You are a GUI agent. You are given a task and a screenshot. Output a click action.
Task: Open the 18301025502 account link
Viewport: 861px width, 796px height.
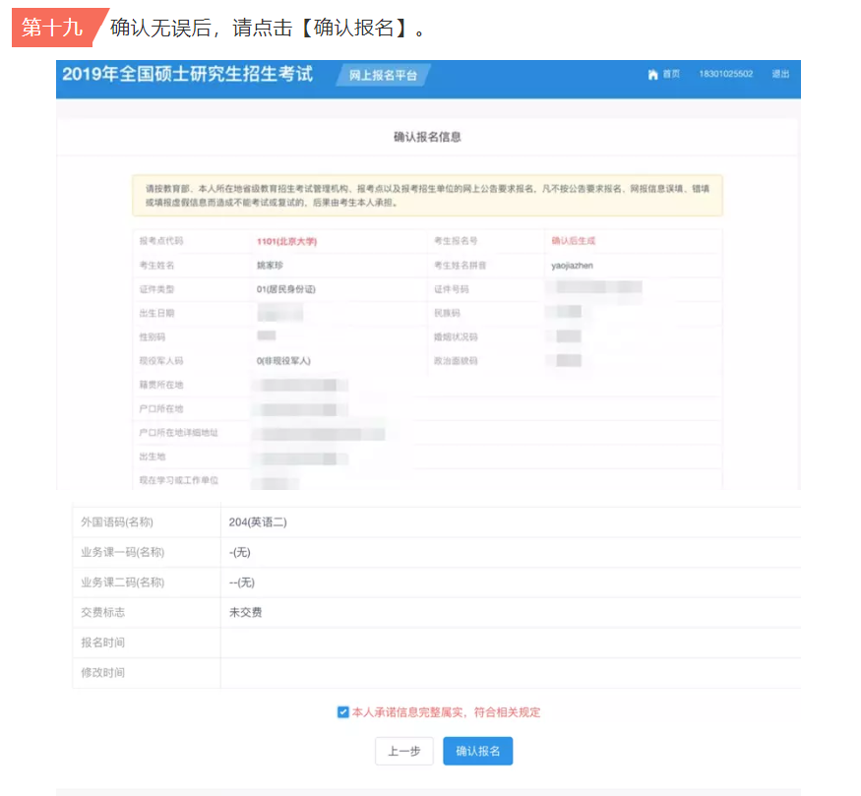[725, 75]
